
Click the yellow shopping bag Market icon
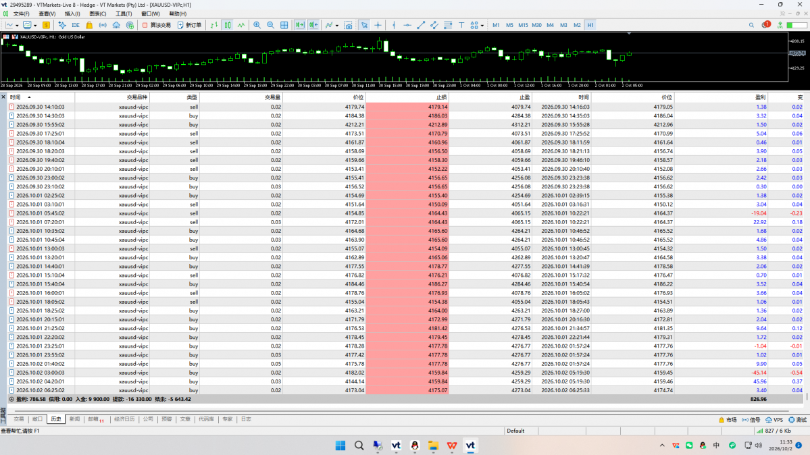[x=89, y=25]
